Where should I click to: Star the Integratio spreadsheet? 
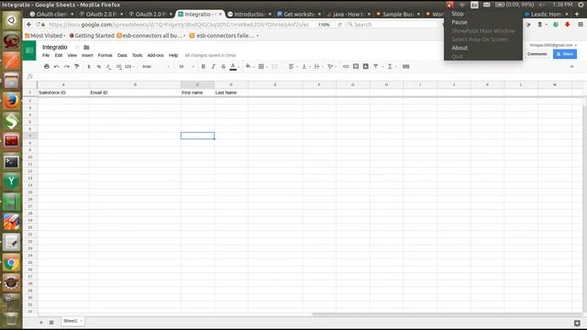(x=77, y=47)
